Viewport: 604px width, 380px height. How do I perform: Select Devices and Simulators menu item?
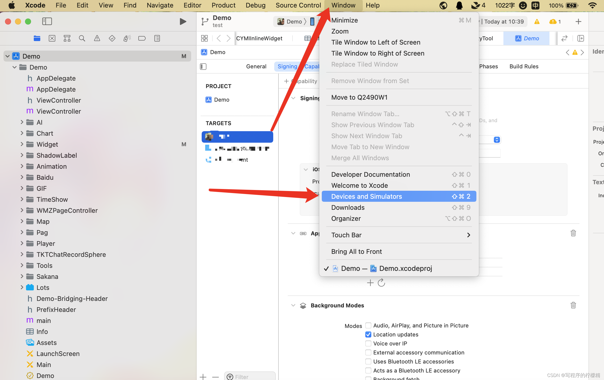[367, 196]
